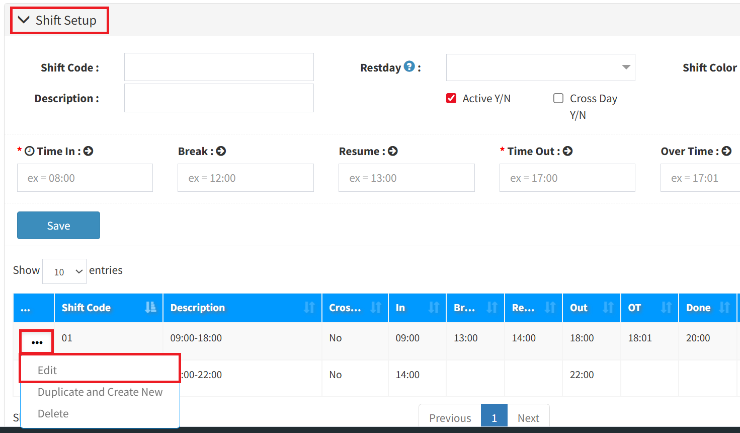740x433 pixels.
Task: Choose Delete from the row action menu
Action: pos(53,413)
